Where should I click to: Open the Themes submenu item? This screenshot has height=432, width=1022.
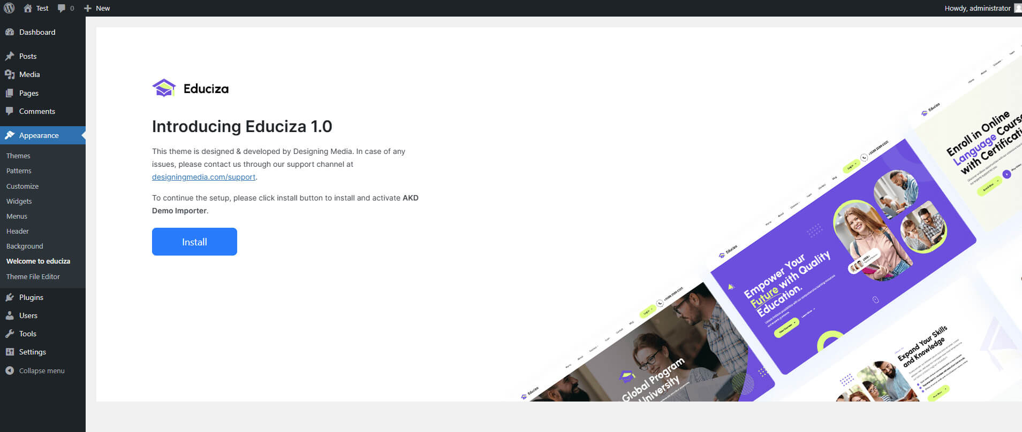tap(18, 156)
